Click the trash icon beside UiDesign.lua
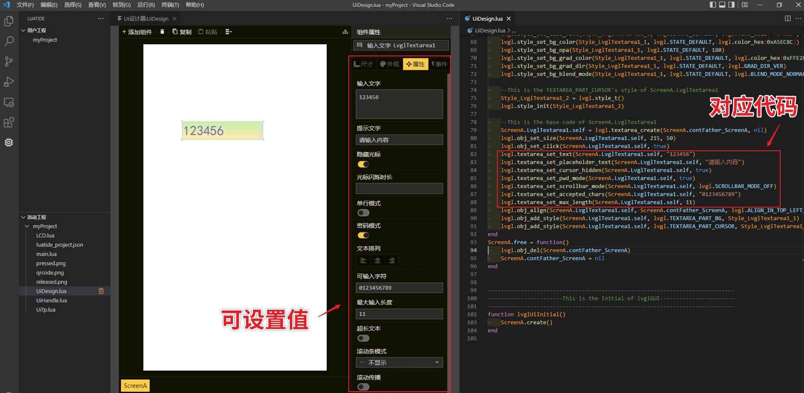The image size is (804, 393). point(101,291)
